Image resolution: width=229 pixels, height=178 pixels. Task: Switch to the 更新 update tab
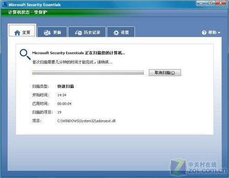click(52, 32)
